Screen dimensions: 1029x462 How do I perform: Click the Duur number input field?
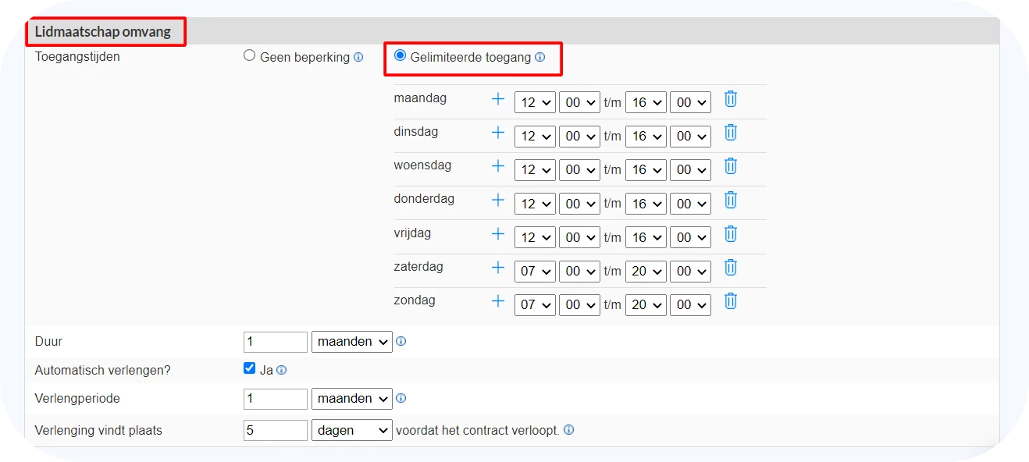click(276, 342)
